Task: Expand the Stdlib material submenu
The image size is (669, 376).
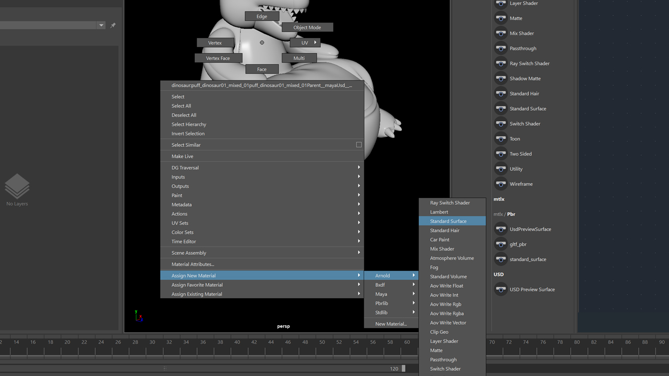Action: click(391, 313)
